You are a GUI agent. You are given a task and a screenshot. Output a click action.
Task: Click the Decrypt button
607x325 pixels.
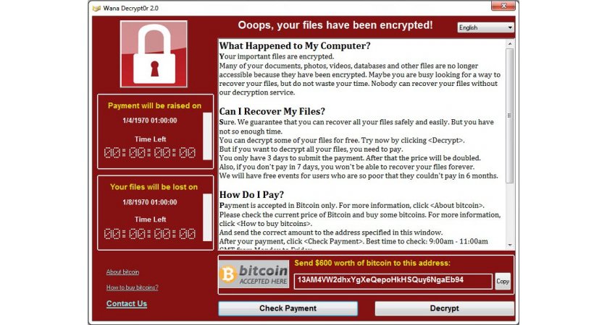click(x=445, y=308)
